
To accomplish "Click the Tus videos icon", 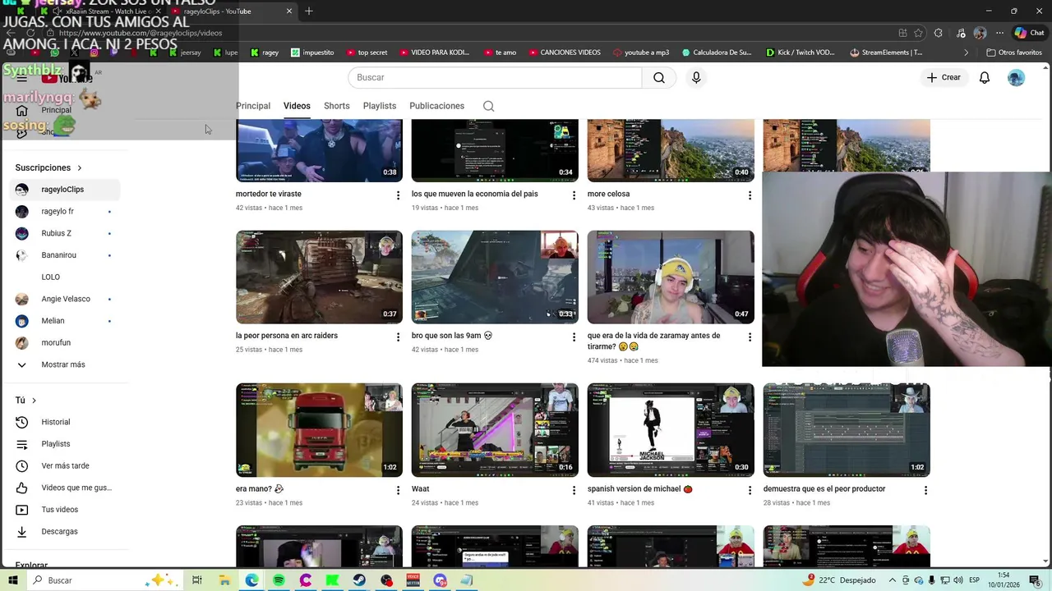I will coord(22,510).
